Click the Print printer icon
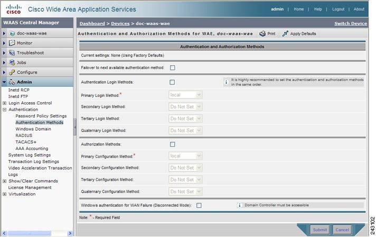376x237 pixels. point(262,34)
